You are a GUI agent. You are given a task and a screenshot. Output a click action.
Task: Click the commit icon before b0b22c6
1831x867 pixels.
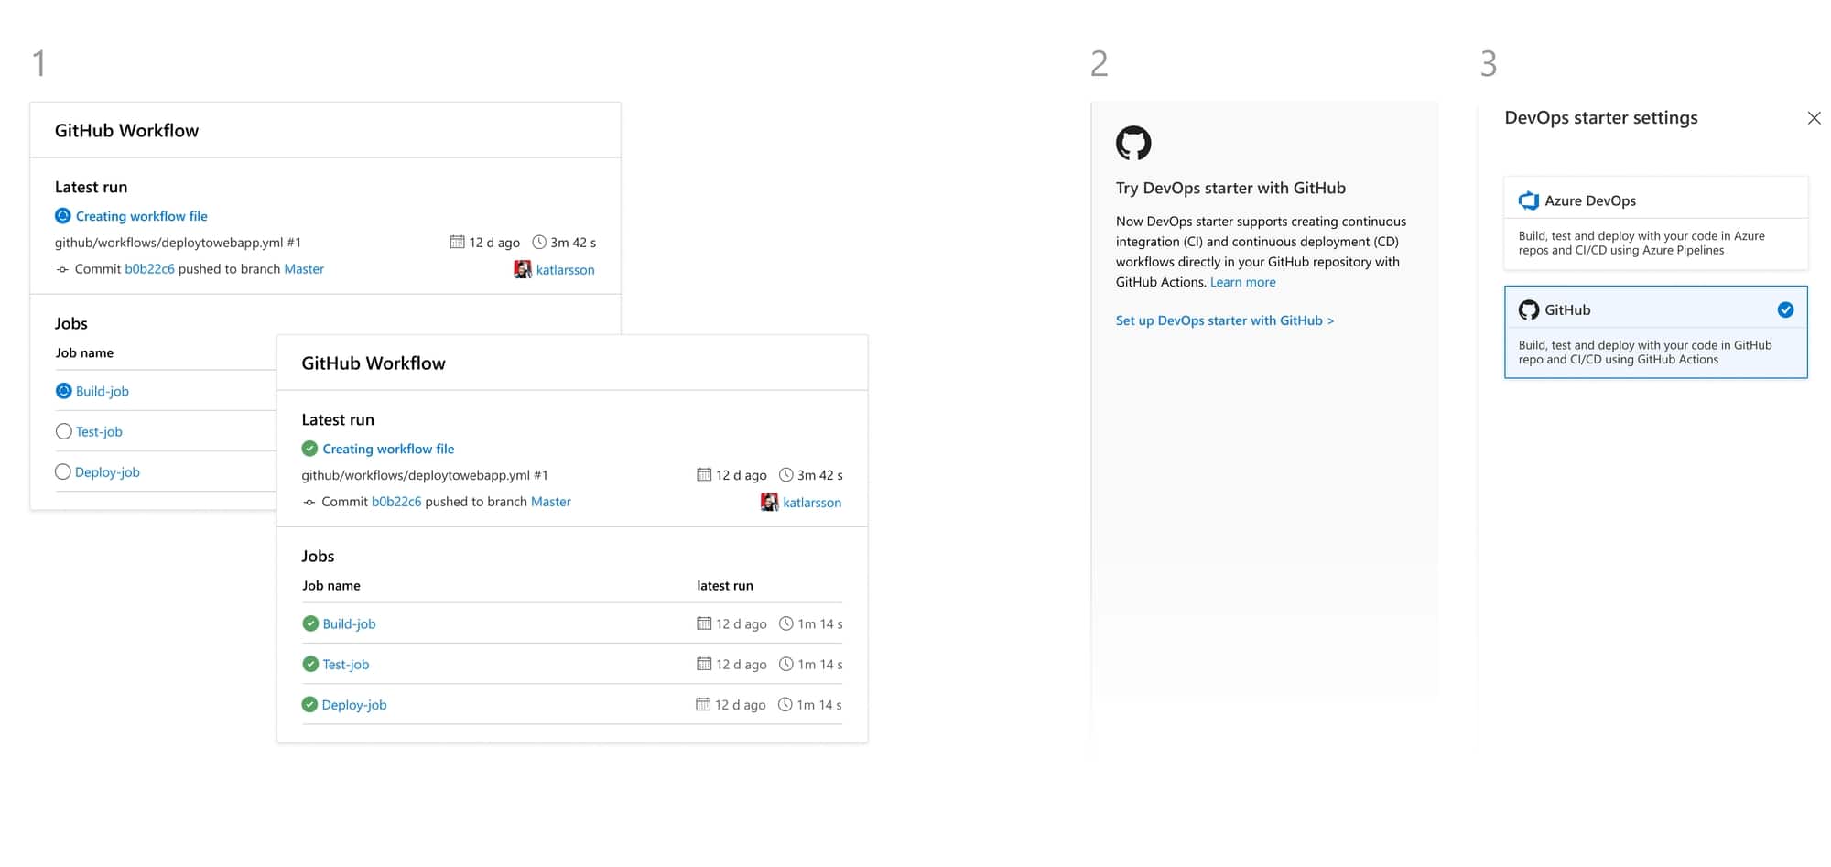click(62, 269)
